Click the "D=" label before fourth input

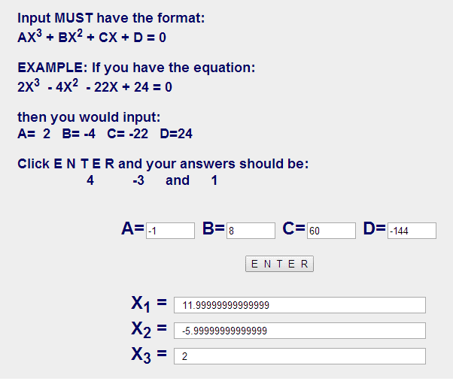374,229
